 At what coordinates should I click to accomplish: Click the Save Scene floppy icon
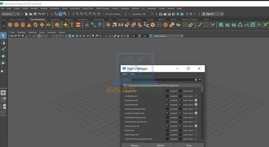35,14
